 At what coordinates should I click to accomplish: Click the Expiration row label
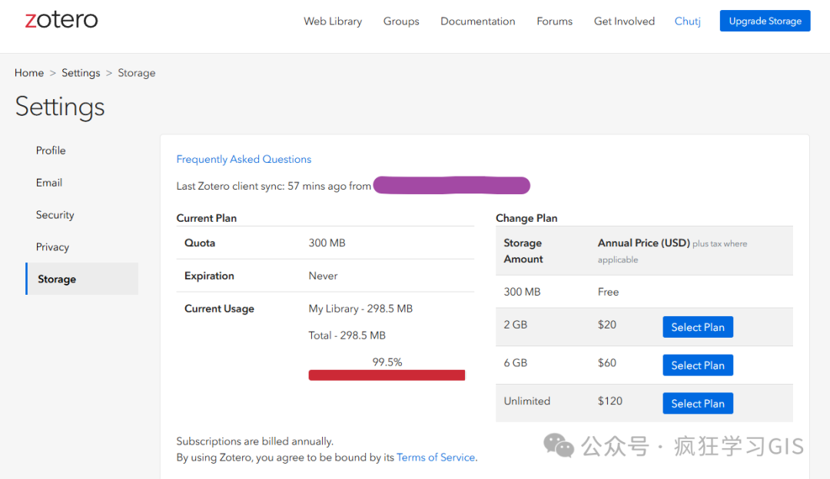tap(209, 276)
